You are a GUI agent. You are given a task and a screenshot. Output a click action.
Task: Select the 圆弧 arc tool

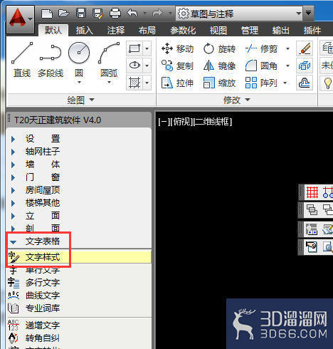click(x=109, y=59)
